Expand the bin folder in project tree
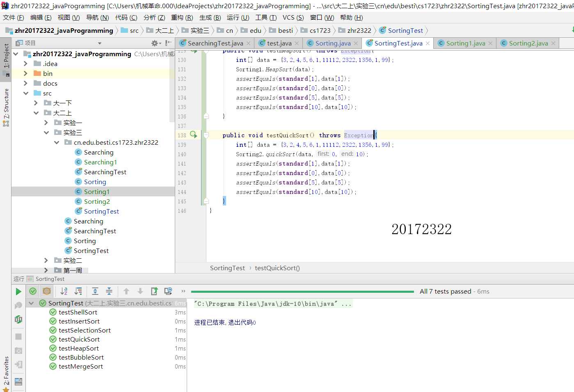 (x=26, y=73)
